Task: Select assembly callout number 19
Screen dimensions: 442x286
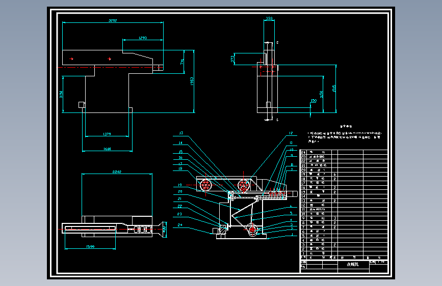Action: pos(180,185)
